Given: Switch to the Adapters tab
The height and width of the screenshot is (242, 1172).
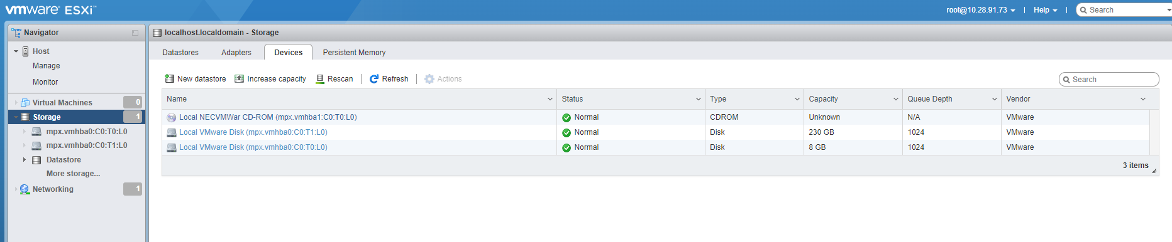Looking at the screenshot, I should point(236,53).
